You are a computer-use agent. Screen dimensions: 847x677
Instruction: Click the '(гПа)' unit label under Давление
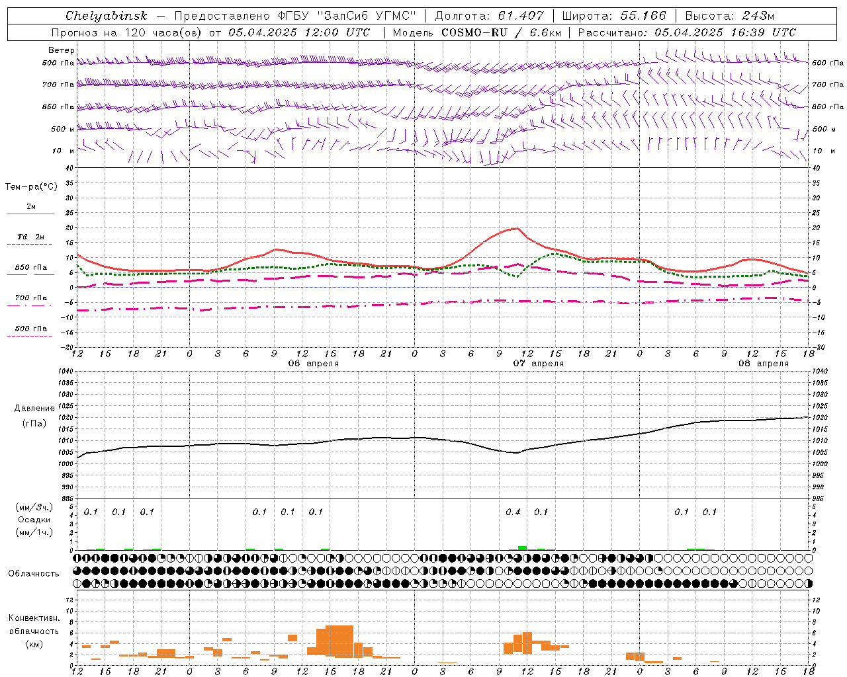click(x=34, y=424)
